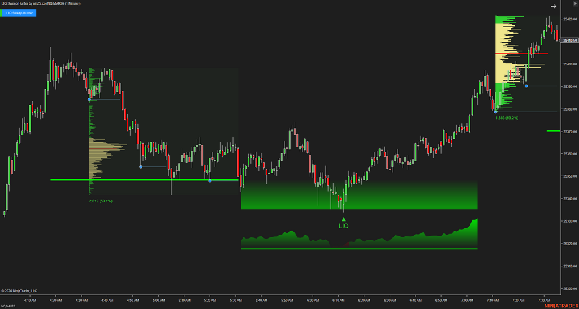Click the 7:10 AM time axis label
The image size is (579, 309).
click(x=493, y=300)
